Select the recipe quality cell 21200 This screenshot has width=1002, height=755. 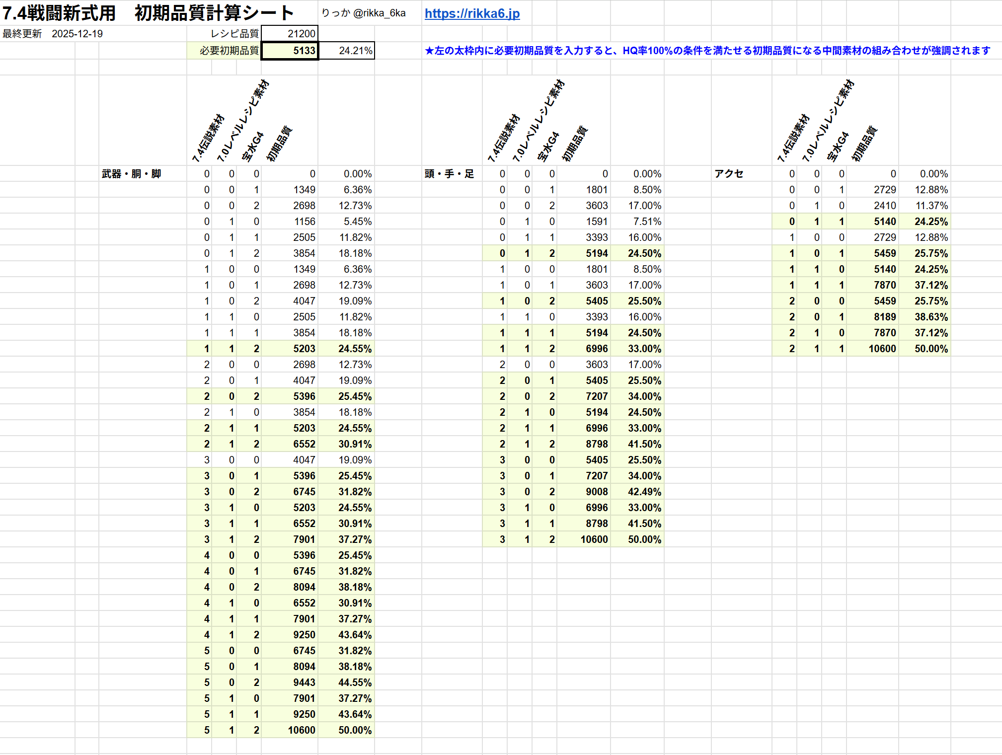(290, 34)
